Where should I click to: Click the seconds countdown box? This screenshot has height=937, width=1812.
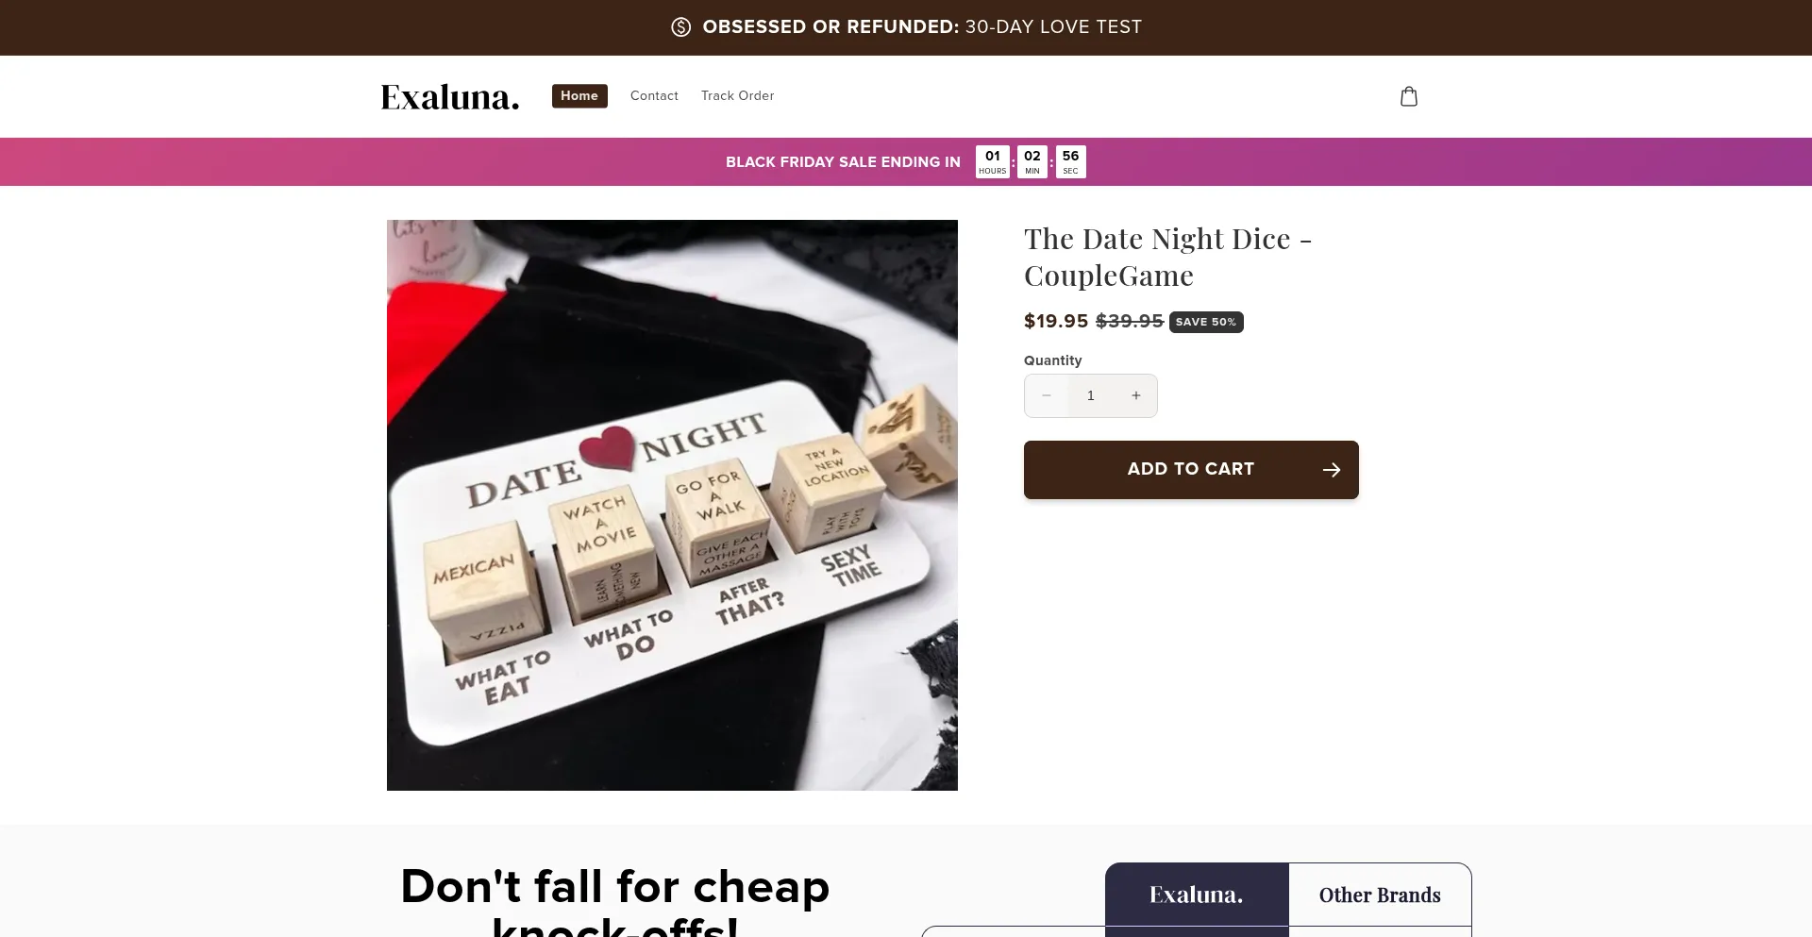[1070, 161]
